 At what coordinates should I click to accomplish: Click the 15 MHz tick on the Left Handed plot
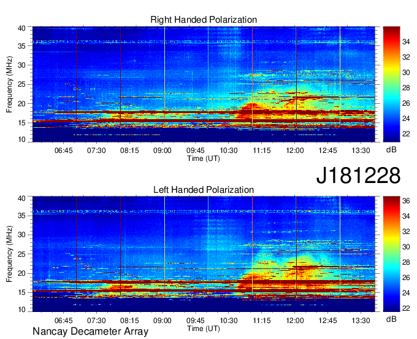tap(22, 293)
